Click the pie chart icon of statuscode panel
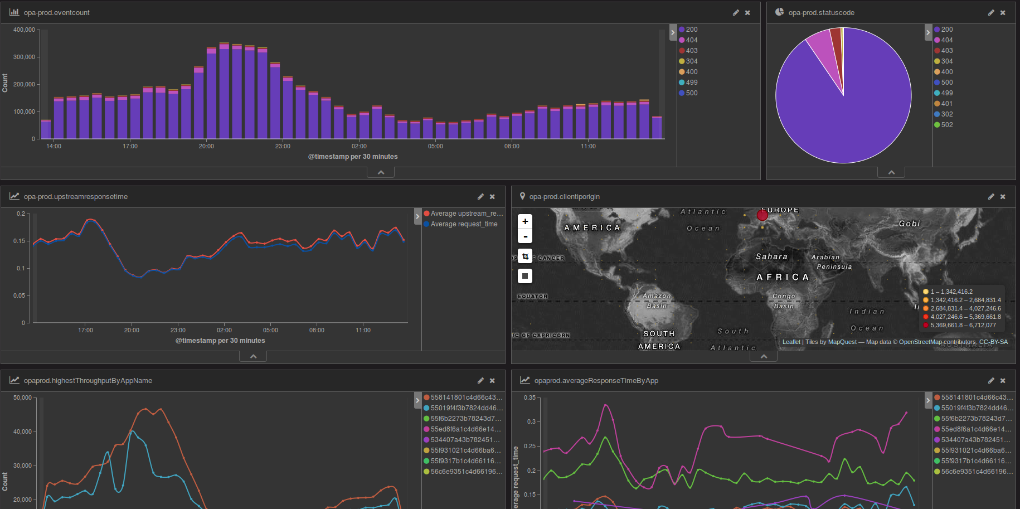The width and height of the screenshot is (1020, 509). (779, 12)
